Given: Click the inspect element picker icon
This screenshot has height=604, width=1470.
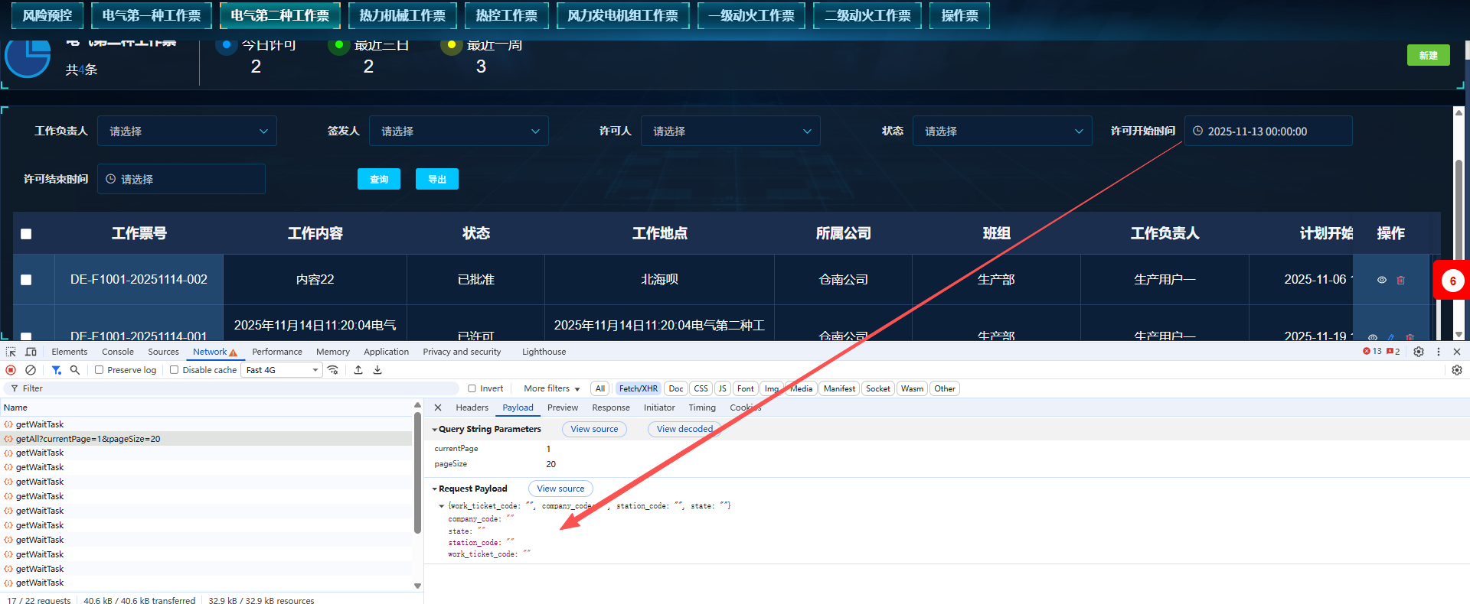Looking at the screenshot, I should 11,352.
